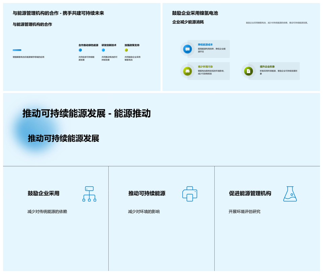This screenshot has height=274, width=323.
Task: Click the green document icon beside 提升企业形象
Action: (x=248, y=71)
